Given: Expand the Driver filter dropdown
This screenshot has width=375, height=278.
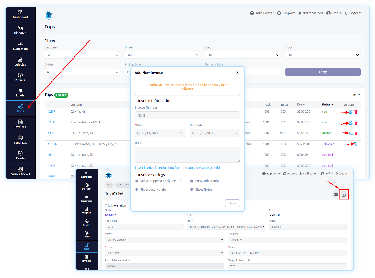Looking at the screenshot, I should [x=163, y=55].
